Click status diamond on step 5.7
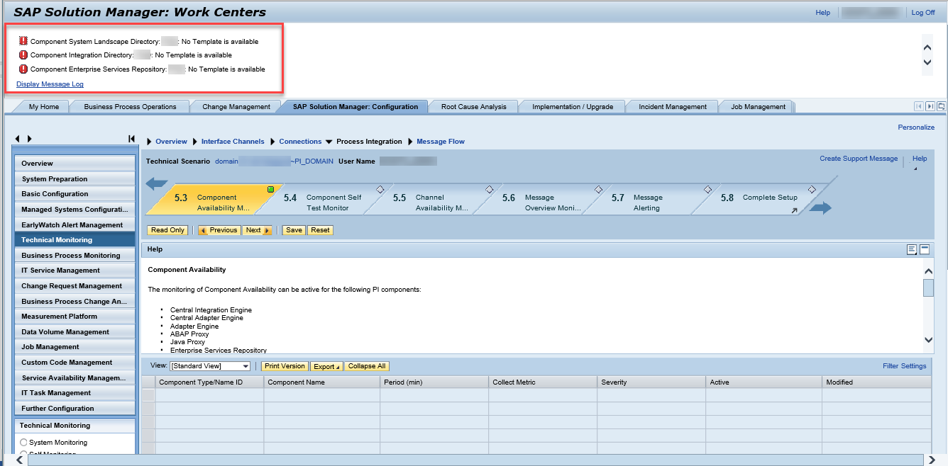948x466 pixels. click(707, 190)
